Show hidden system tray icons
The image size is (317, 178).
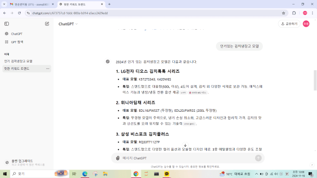click(x=256, y=174)
